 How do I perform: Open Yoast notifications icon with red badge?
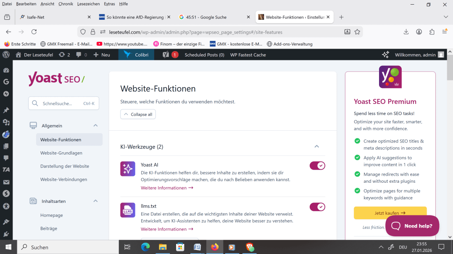[x=170, y=55]
